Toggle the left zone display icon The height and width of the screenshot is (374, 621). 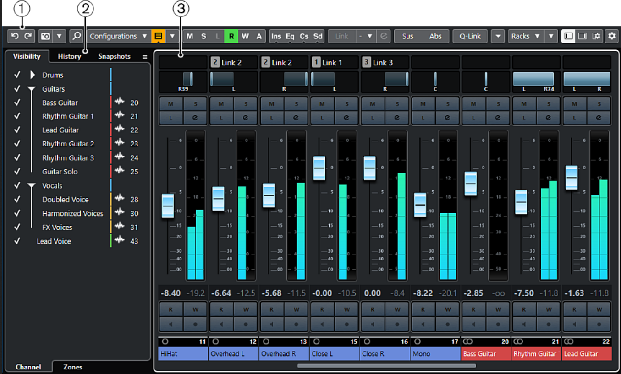pos(569,36)
